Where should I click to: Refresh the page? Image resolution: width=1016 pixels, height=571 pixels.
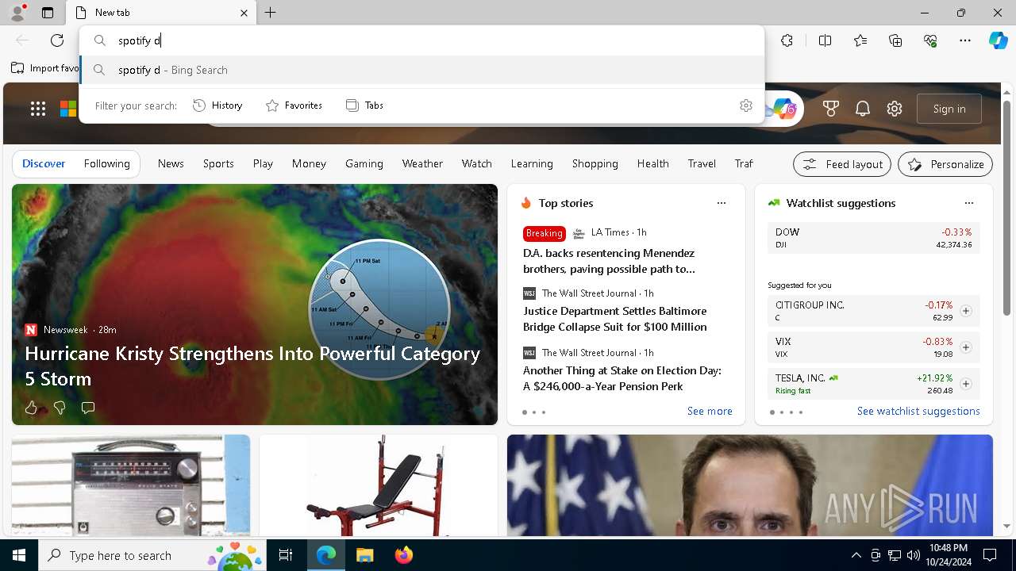[57, 40]
